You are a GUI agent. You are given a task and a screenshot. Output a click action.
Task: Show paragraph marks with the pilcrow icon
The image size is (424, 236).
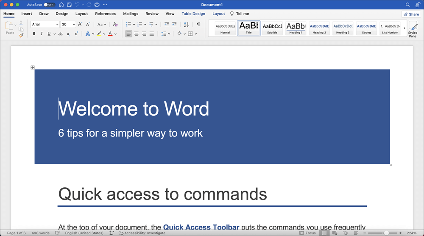198,25
